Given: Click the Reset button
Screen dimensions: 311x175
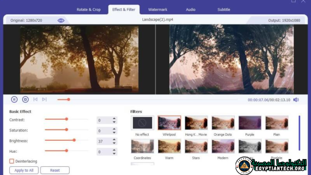Looking at the screenshot, I should coord(55,170).
